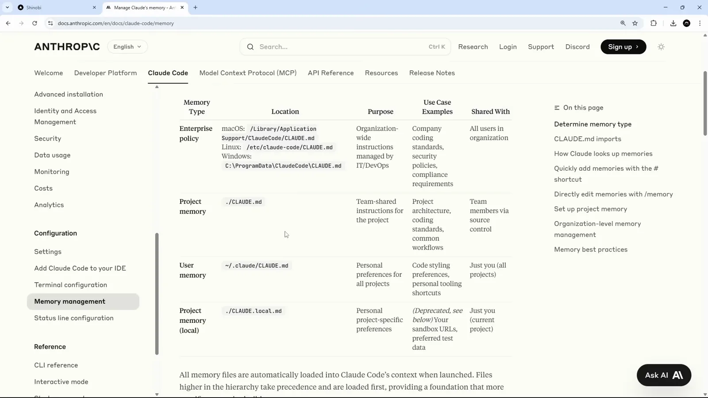Jump to How Claude looks up memories

click(x=603, y=153)
